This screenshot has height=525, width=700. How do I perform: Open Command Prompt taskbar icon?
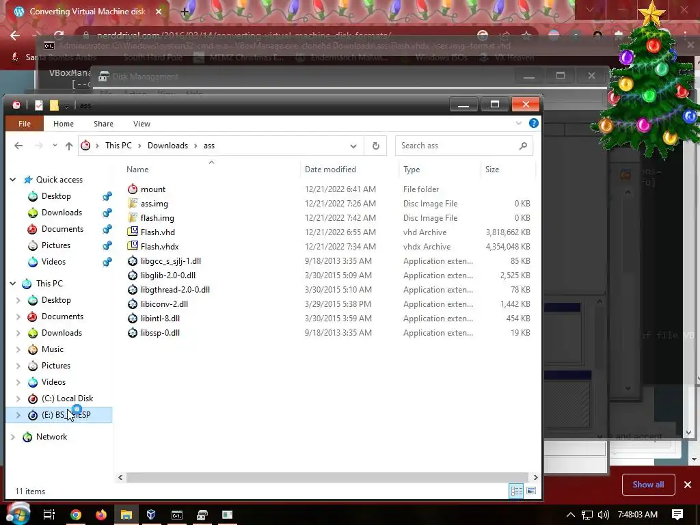click(x=177, y=515)
